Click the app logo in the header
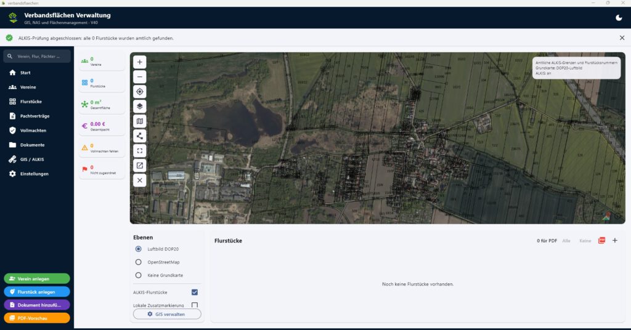 13,18
